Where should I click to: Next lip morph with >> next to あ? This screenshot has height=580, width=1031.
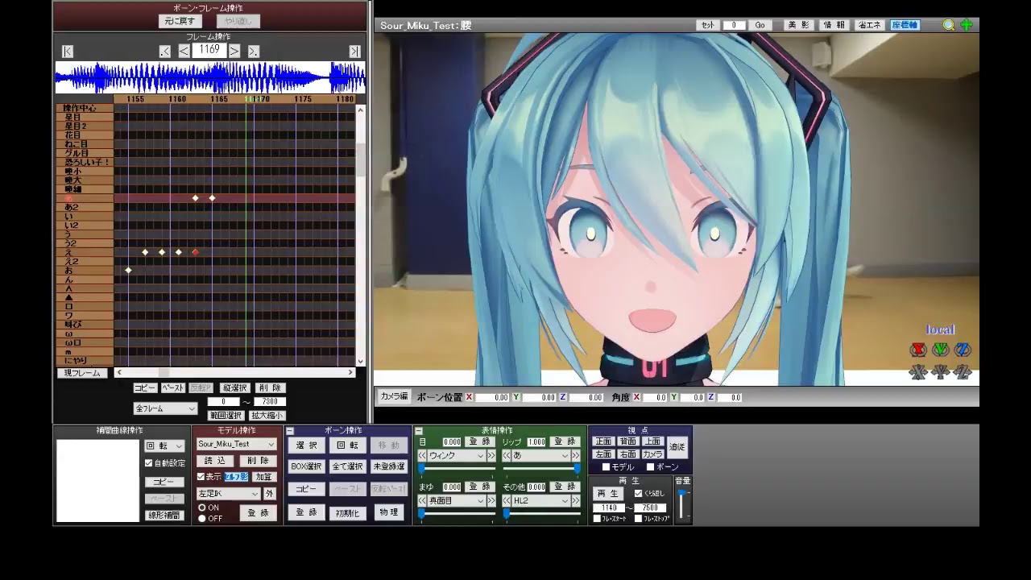[x=576, y=456]
